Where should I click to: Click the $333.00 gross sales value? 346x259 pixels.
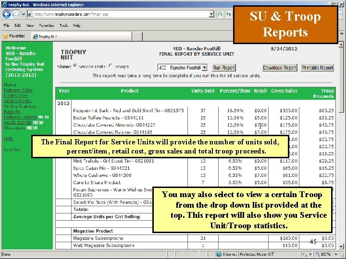tap(288, 111)
